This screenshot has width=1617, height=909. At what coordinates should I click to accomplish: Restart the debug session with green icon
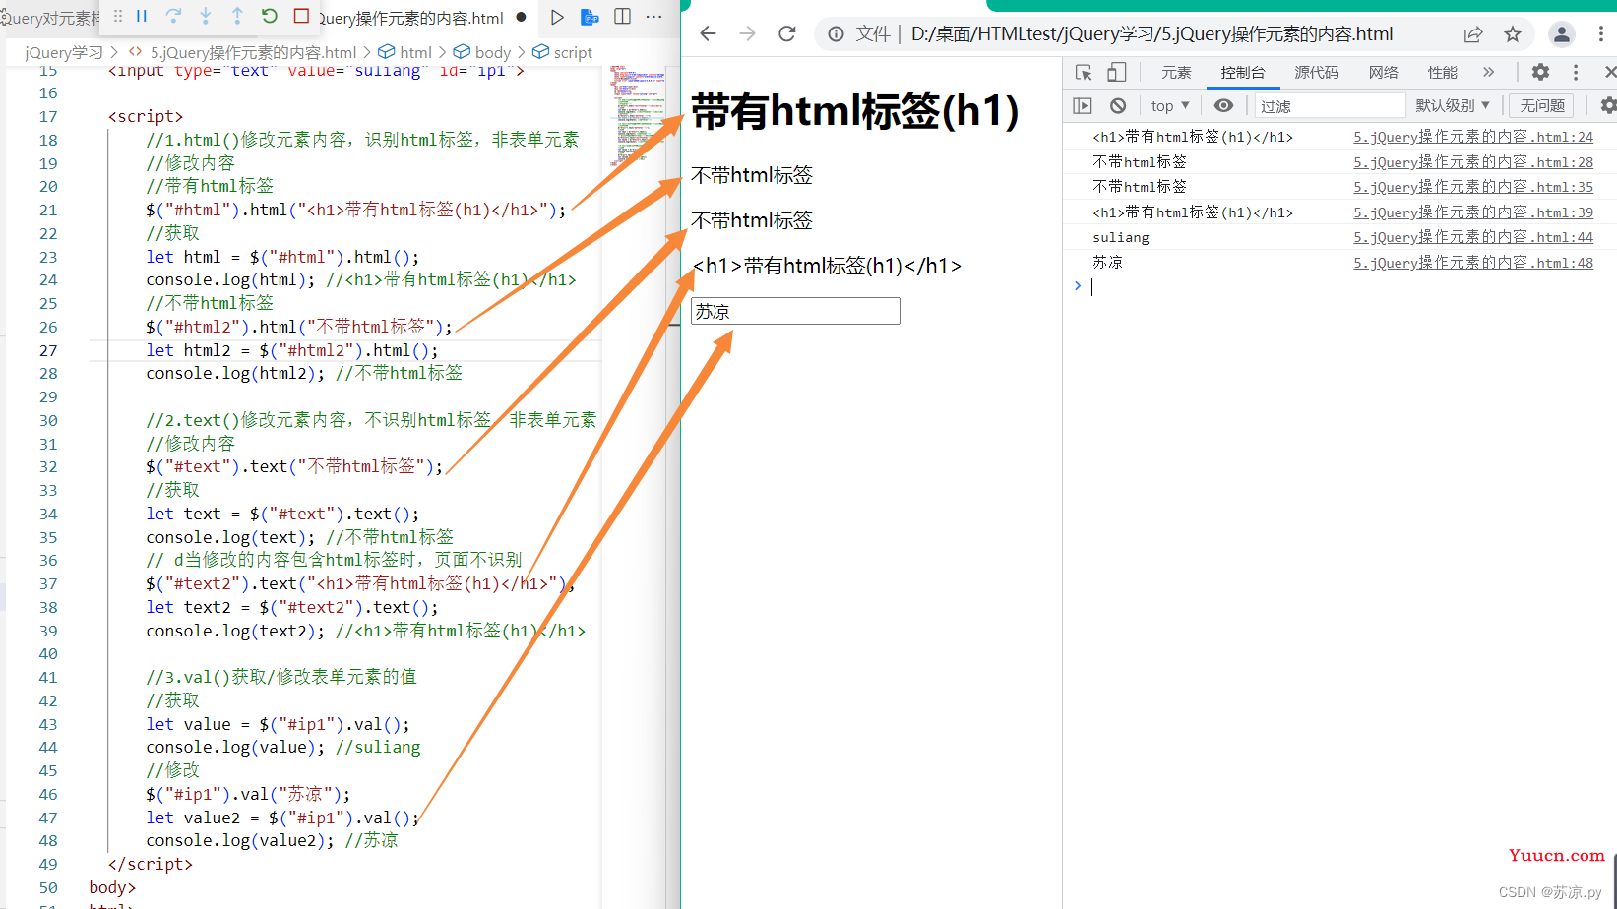tap(270, 16)
